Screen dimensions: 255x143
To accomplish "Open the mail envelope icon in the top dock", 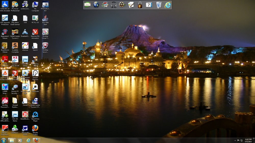I will [87, 5].
